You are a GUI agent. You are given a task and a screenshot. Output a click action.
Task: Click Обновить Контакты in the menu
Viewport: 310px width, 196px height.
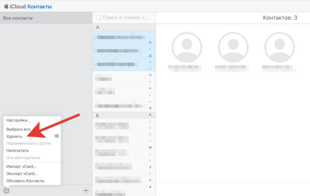[25, 181]
